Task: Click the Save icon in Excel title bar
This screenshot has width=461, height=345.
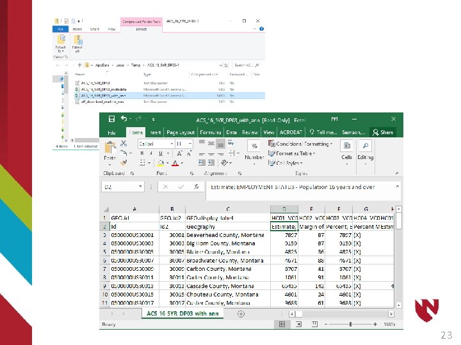Action: point(111,119)
